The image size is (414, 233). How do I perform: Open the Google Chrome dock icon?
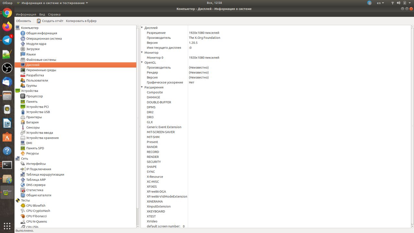(7, 13)
